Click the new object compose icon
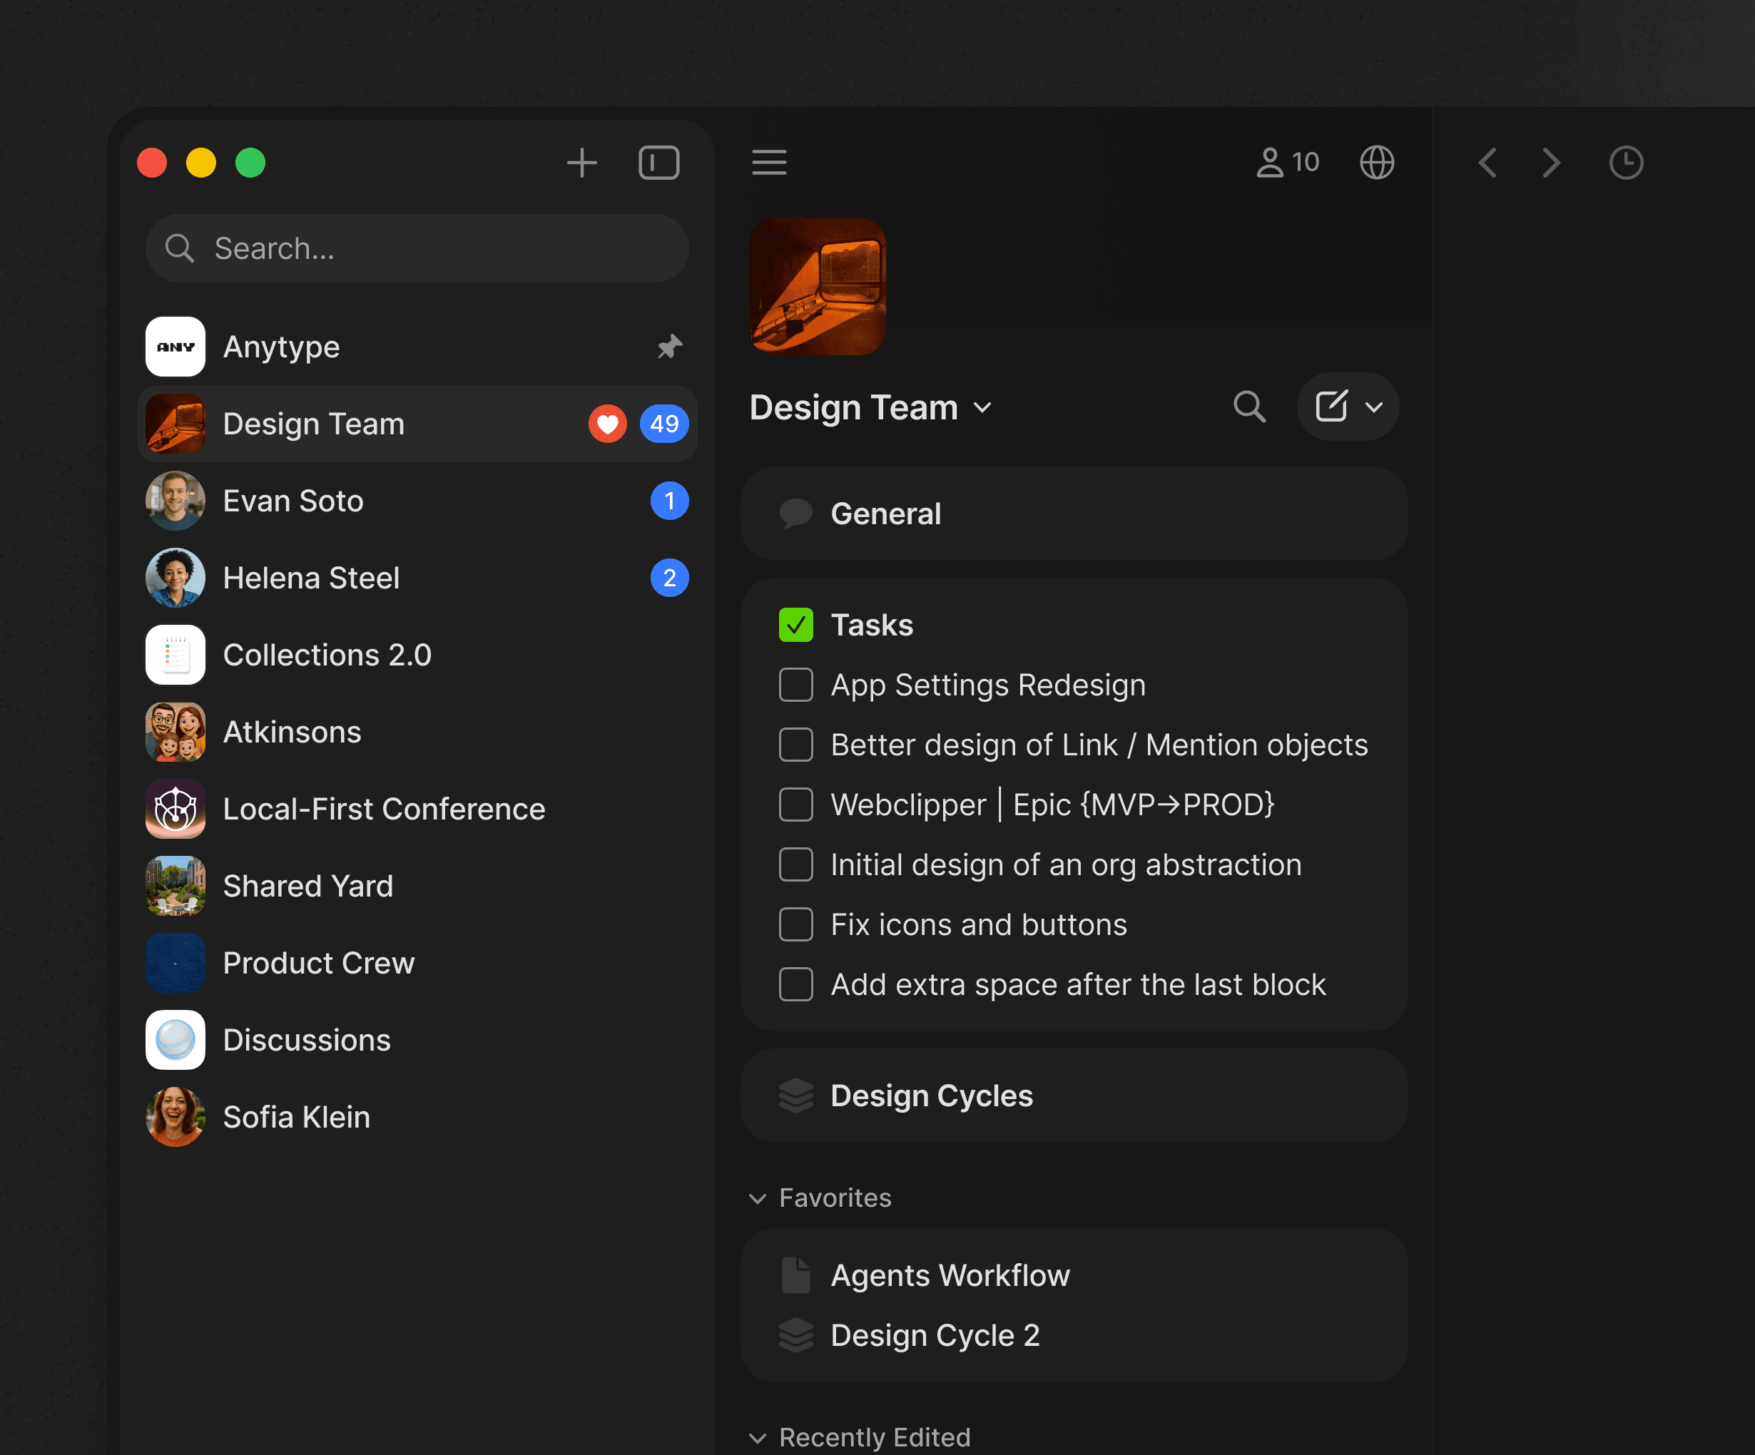Screen dimensions: 1755x1455 pos(1331,406)
